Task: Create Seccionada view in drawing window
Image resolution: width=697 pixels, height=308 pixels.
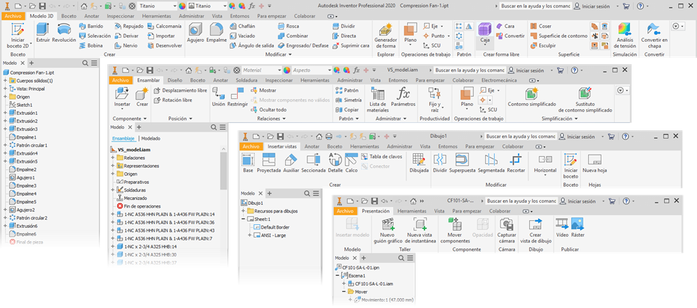Action: click(314, 163)
